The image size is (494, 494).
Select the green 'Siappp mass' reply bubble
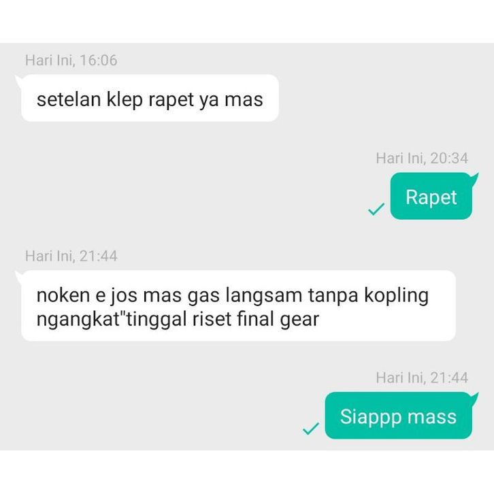(398, 416)
